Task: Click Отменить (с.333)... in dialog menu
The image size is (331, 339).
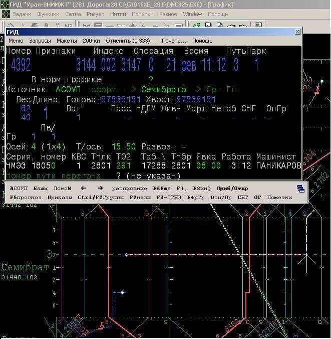Action: 131,41
